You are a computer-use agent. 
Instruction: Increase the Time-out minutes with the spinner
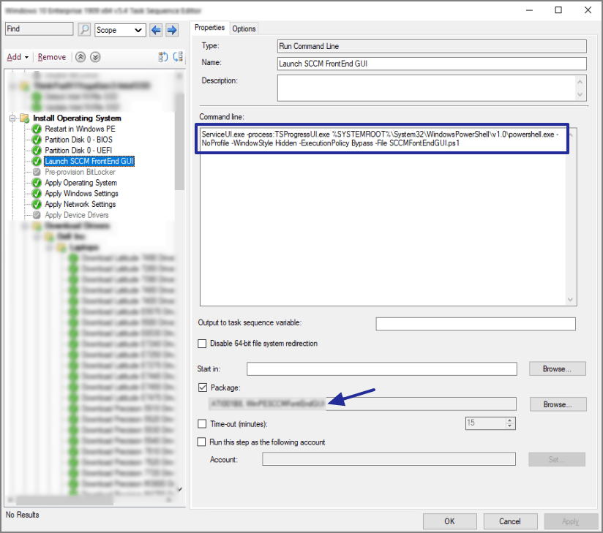coord(509,420)
